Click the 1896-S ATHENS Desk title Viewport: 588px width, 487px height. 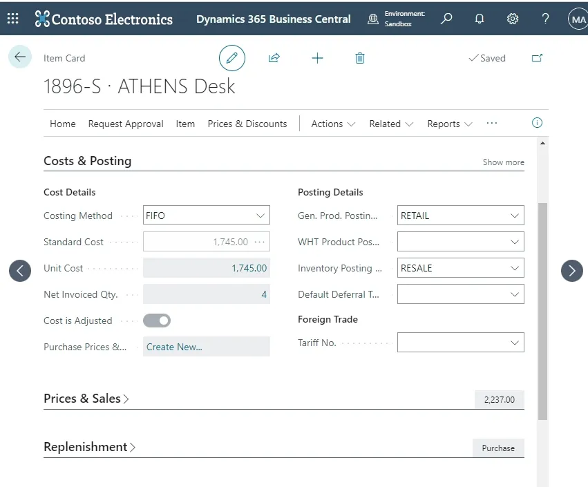coord(139,86)
